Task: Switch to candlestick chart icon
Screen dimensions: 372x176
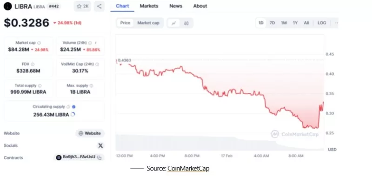Action: 186,23
